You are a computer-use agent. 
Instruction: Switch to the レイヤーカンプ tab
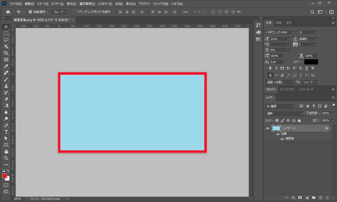(x=306, y=89)
